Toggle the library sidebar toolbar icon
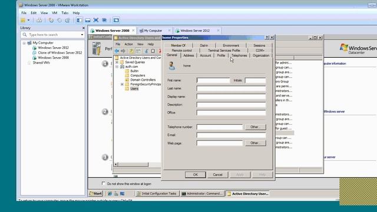The image size is (377, 212). click(80, 21)
